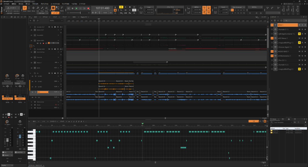Delete synth with the Synth Rack trash icon
Screen dimensions: 308x167
tap(275, 20)
